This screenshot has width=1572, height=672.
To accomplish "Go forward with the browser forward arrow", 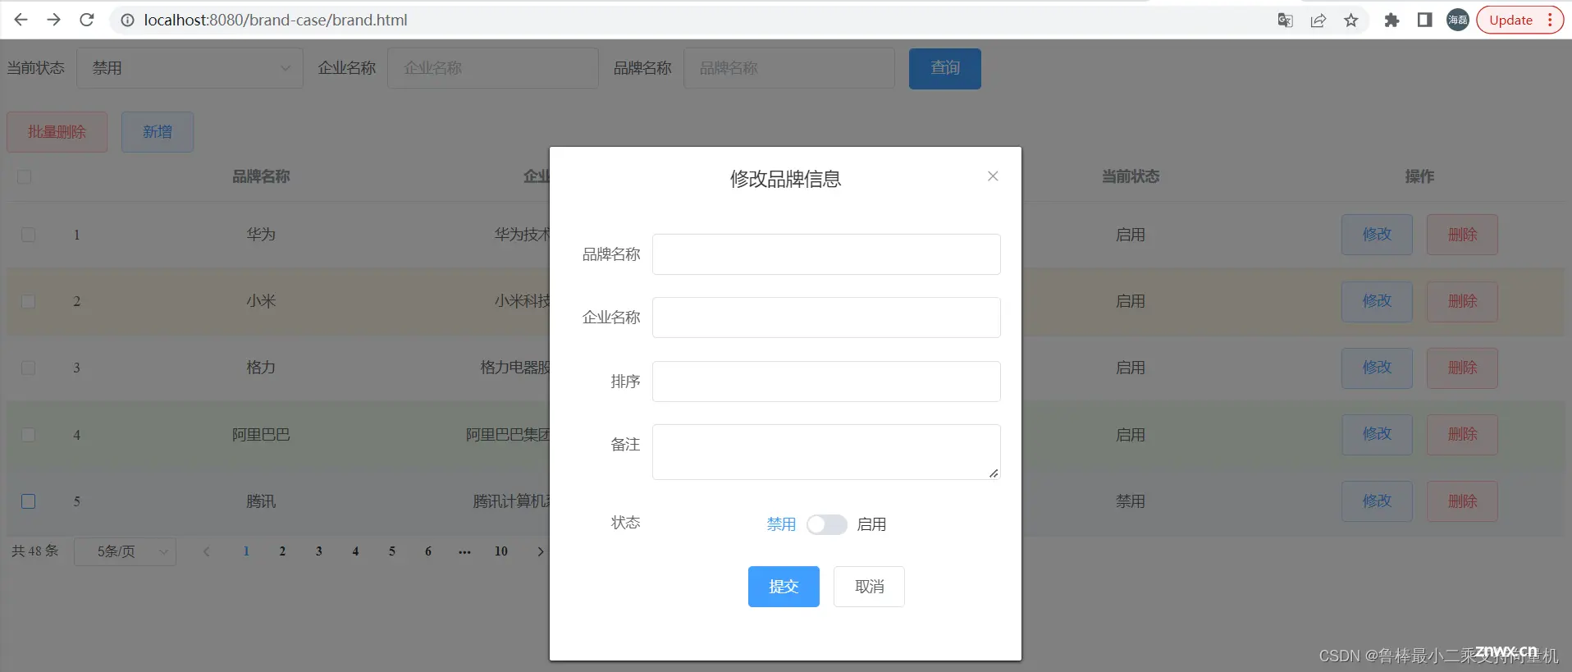I will 54,20.
